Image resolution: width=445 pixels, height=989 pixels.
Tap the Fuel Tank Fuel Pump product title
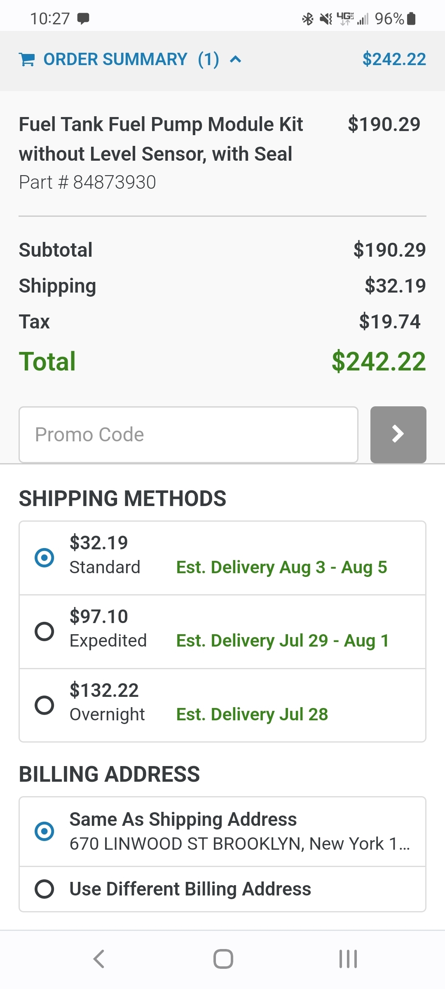(161, 139)
